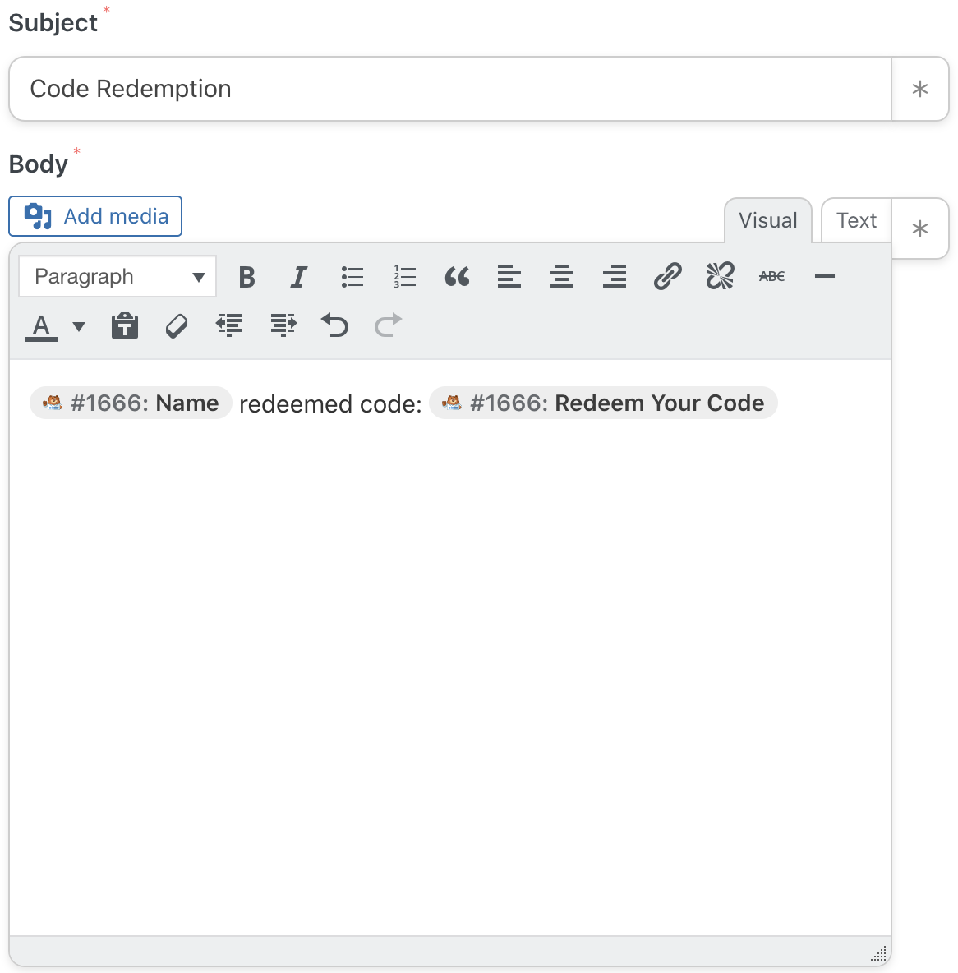
Task: Increase indent of the paragraph
Action: click(283, 325)
